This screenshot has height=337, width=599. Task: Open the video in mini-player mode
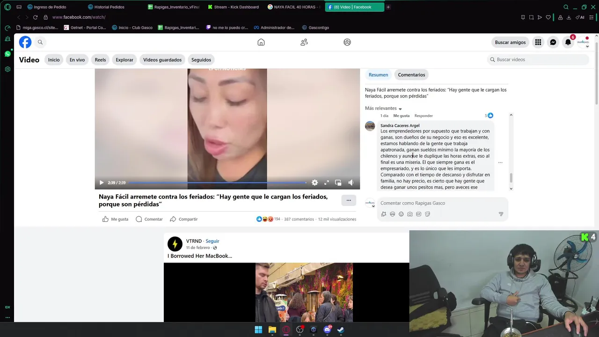click(x=338, y=183)
